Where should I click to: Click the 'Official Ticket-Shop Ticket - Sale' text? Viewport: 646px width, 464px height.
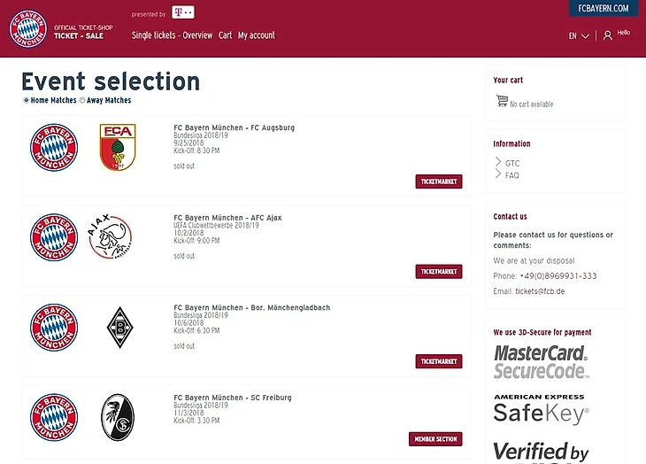(x=83, y=32)
